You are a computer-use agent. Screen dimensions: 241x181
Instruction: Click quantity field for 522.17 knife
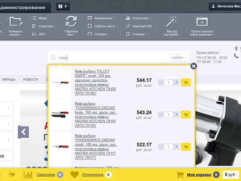pos(169,147)
